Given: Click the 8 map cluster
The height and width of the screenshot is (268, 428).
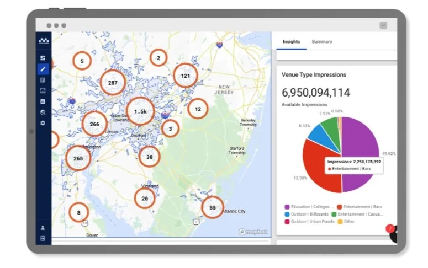Looking at the screenshot, I should pos(78,212).
